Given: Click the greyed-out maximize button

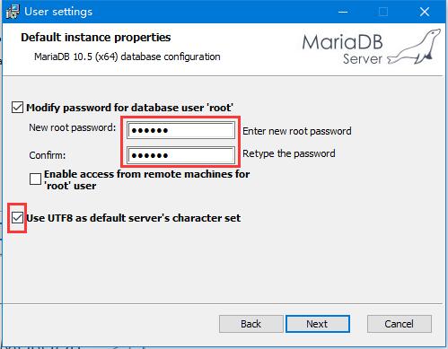Looking at the screenshot, I should click(383, 12).
